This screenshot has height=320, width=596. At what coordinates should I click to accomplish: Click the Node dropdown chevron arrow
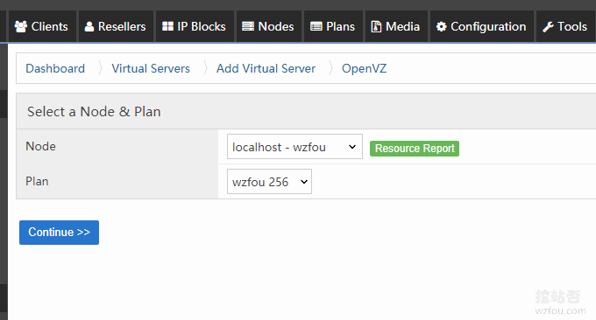352,147
